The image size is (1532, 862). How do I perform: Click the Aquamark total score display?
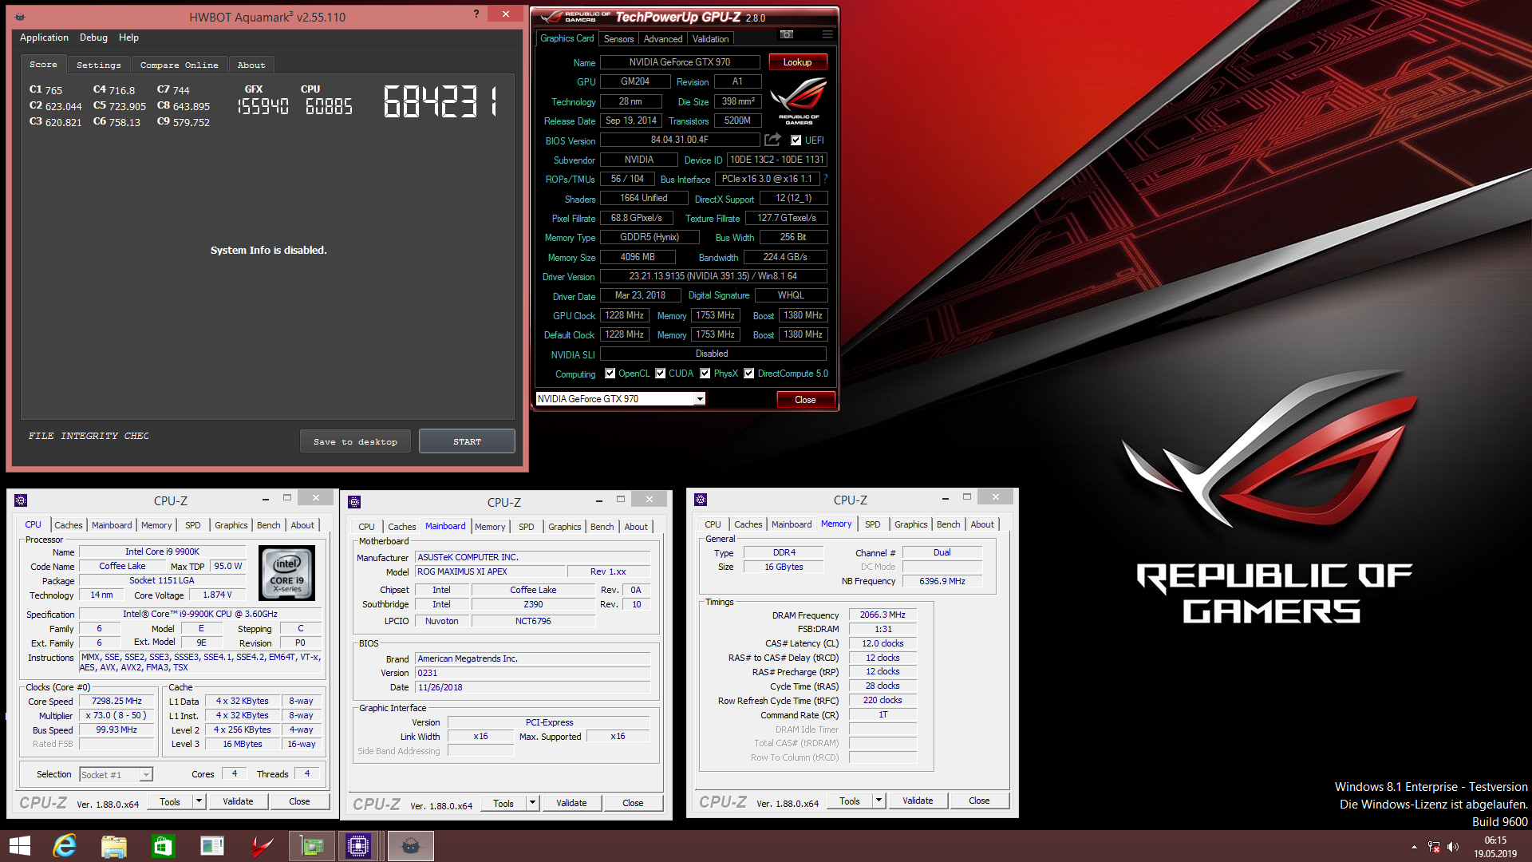click(440, 102)
